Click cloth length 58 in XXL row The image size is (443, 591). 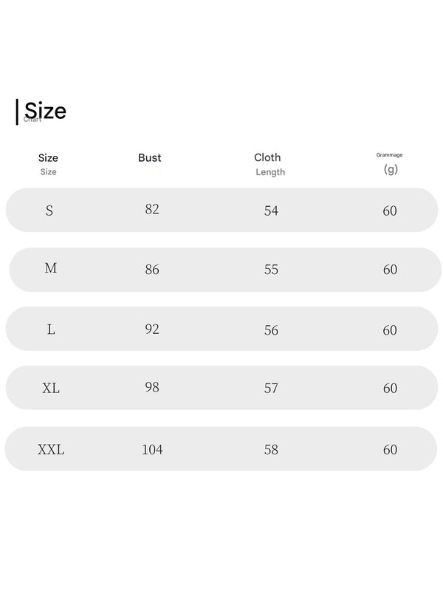[271, 449]
